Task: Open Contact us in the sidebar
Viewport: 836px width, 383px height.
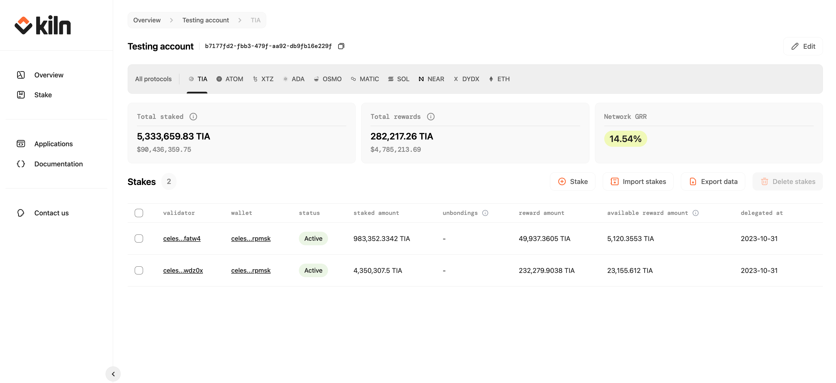Action: [51, 213]
